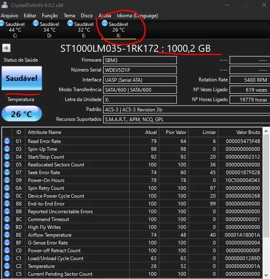Screen dimensions: 270x279
Task: Select the Airflow Temperature raw value 00001A18001A
Action: point(243,235)
